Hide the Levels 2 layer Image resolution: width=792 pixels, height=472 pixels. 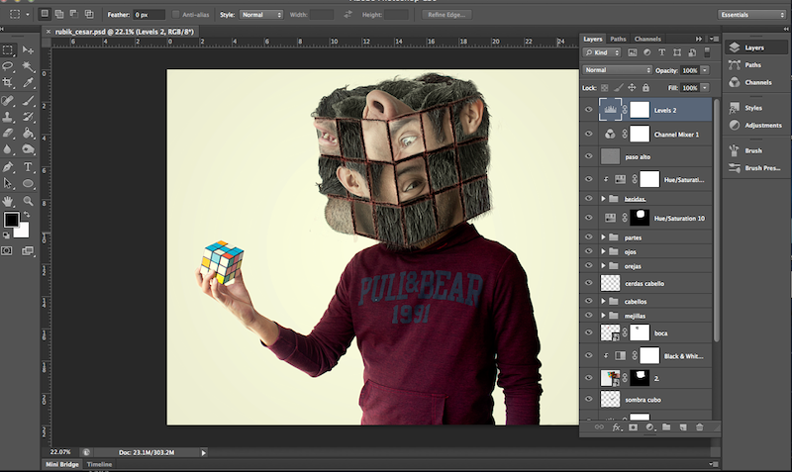pyautogui.click(x=588, y=110)
